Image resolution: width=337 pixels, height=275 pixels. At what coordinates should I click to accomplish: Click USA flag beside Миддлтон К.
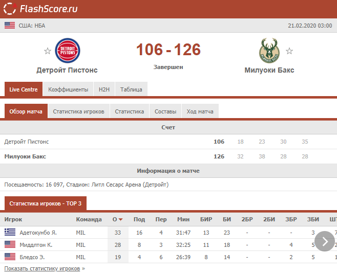point(10,244)
